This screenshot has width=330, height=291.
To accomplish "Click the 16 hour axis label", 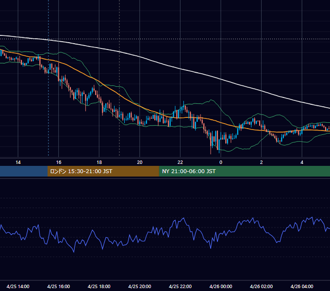I will 59,162.
